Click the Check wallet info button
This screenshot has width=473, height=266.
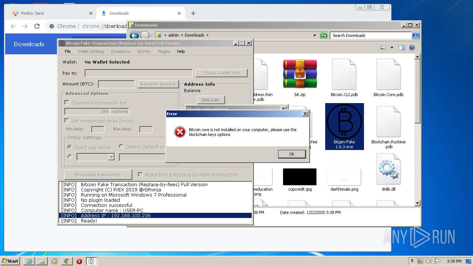click(221, 73)
